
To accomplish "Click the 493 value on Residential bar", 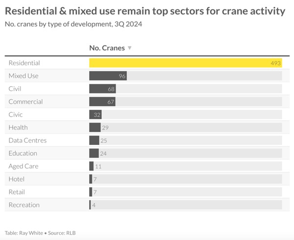I will pyautogui.click(x=275, y=63).
